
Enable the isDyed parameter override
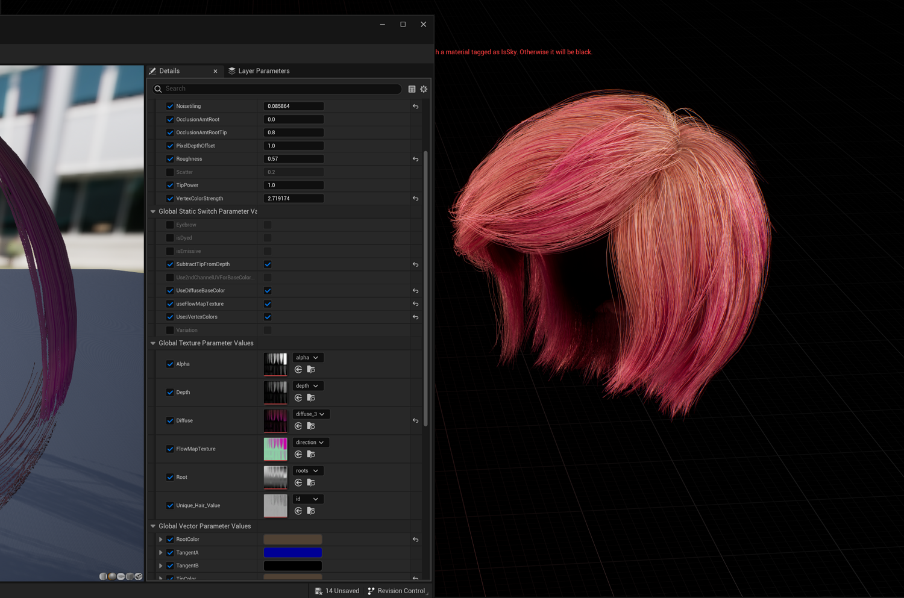170,238
